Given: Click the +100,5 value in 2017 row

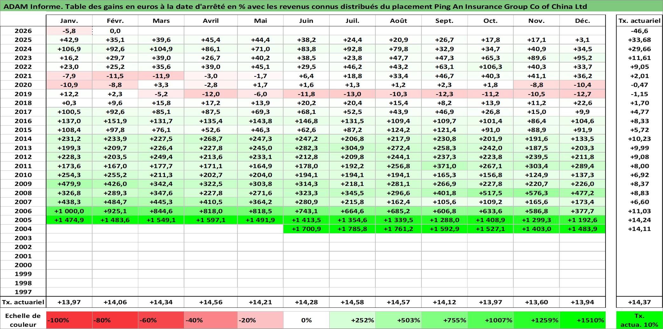Looking at the screenshot, I should coord(69,112).
